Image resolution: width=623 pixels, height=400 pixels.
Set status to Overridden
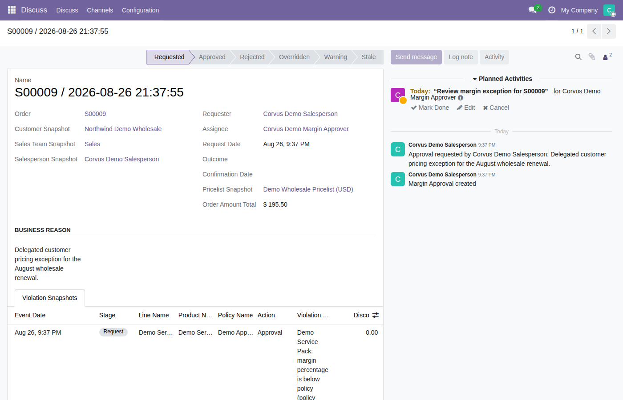pos(294,57)
